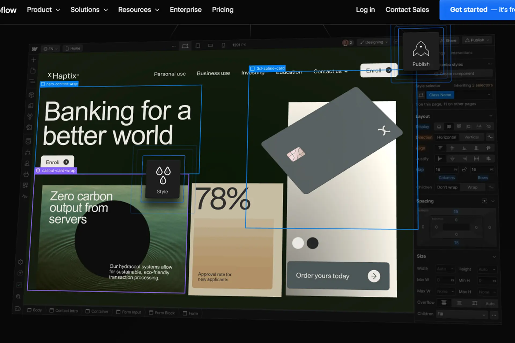This screenshot has width=515, height=343.
Task: Open the Add elements plus panel
Action: [34, 60]
